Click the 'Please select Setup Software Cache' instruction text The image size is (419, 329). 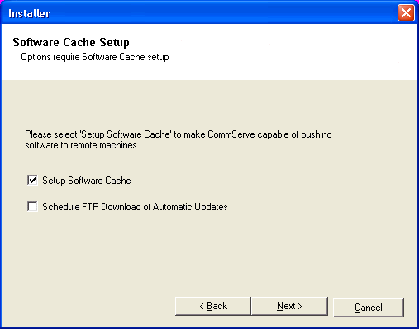pos(179,134)
